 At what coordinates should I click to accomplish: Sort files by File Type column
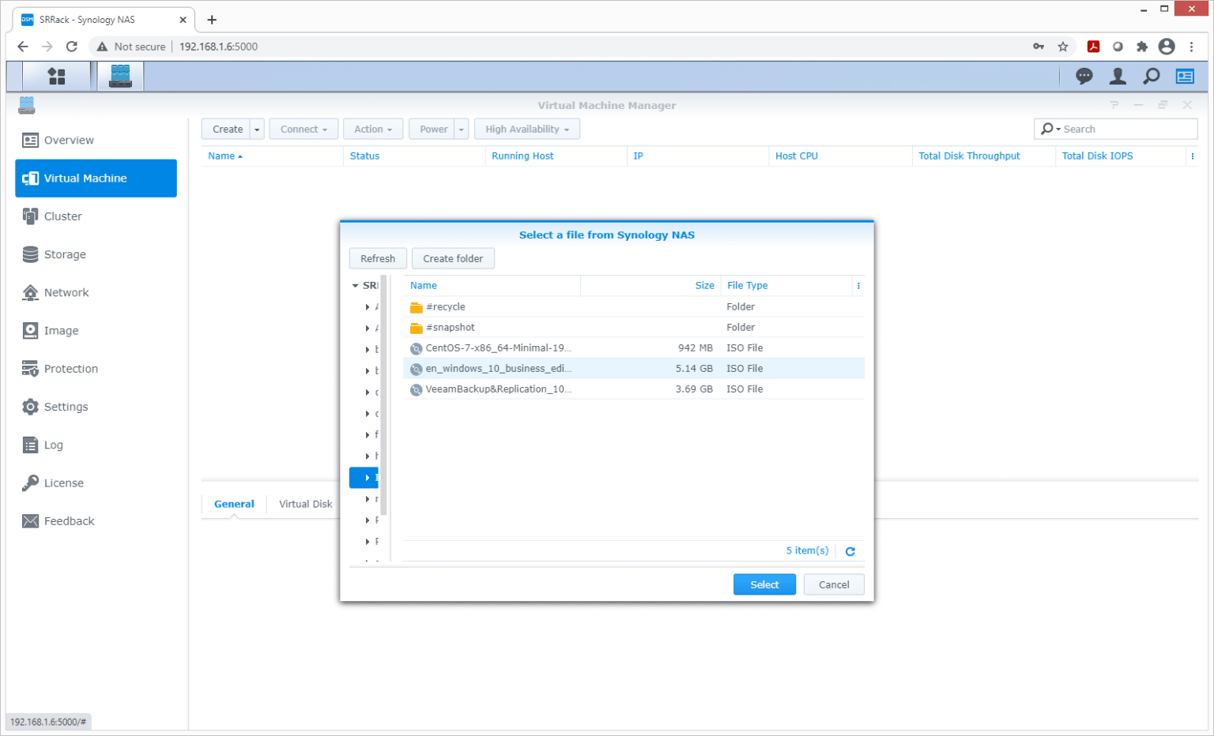(x=787, y=286)
